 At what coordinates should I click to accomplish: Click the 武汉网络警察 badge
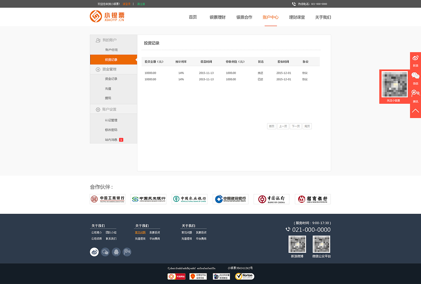click(x=221, y=276)
